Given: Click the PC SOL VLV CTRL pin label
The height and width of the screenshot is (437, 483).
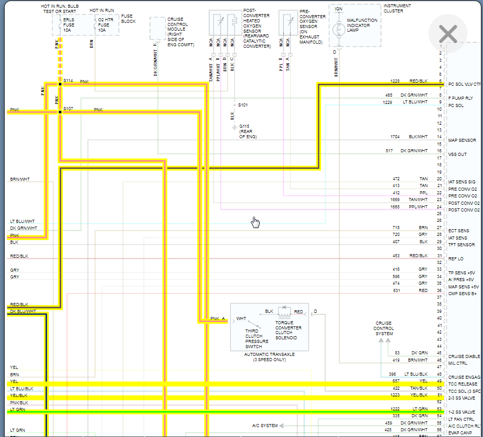Looking at the screenshot, I should coord(464,84).
